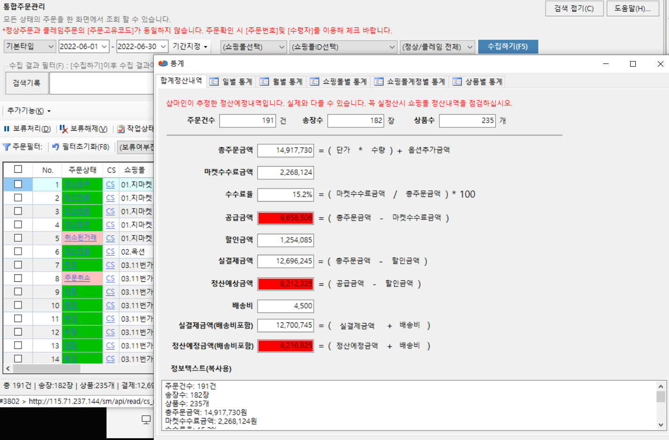Switch to the 일별 통계 tab
The height and width of the screenshot is (440, 669).
point(231,82)
